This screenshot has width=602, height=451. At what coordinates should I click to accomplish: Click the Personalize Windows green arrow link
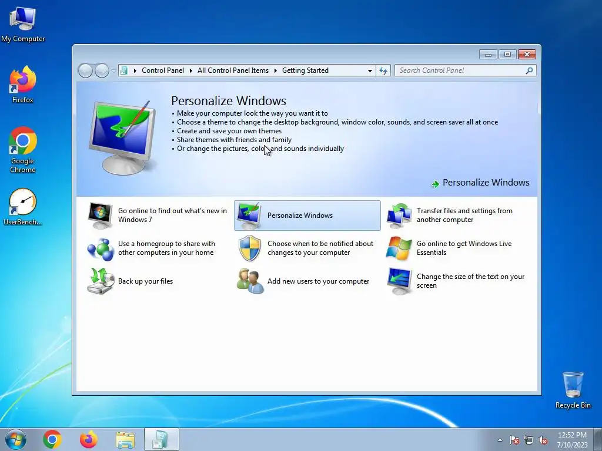coord(480,183)
